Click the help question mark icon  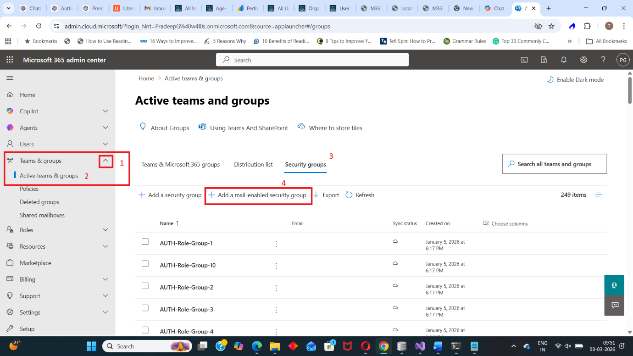(x=603, y=60)
